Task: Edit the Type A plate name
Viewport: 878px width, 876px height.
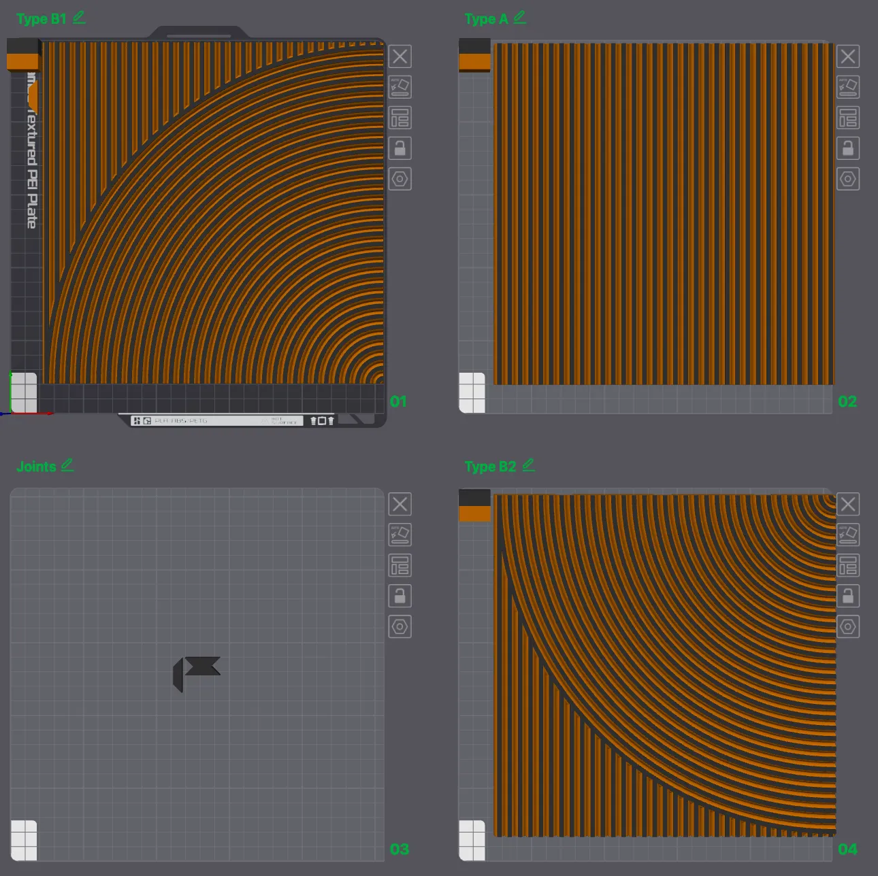Action: pyautogui.click(x=520, y=18)
